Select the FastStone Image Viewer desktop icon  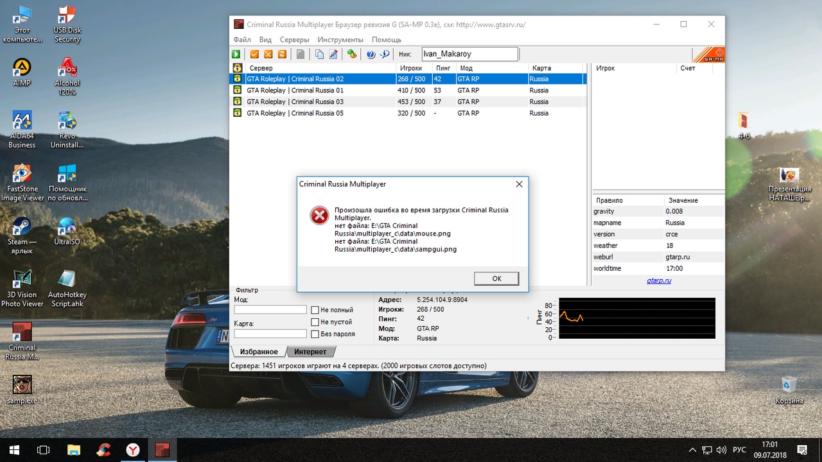tap(22, 183)
